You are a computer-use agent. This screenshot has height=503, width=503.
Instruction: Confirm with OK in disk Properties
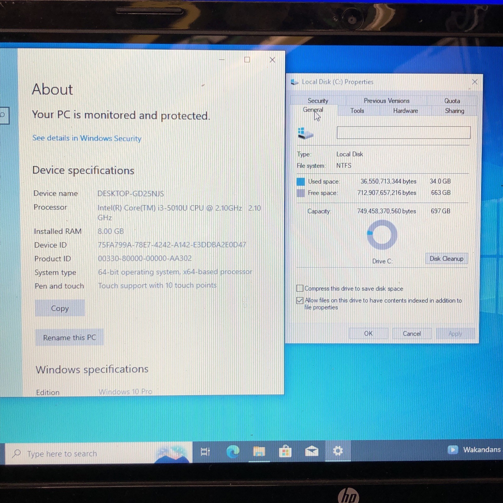368,334
